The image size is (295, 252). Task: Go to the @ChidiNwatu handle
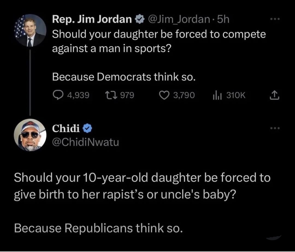pos(85,142)
